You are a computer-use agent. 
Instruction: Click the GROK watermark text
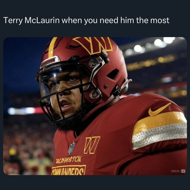(175, 171)
